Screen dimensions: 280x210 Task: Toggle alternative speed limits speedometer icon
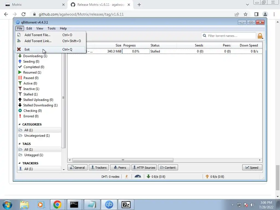138,177
